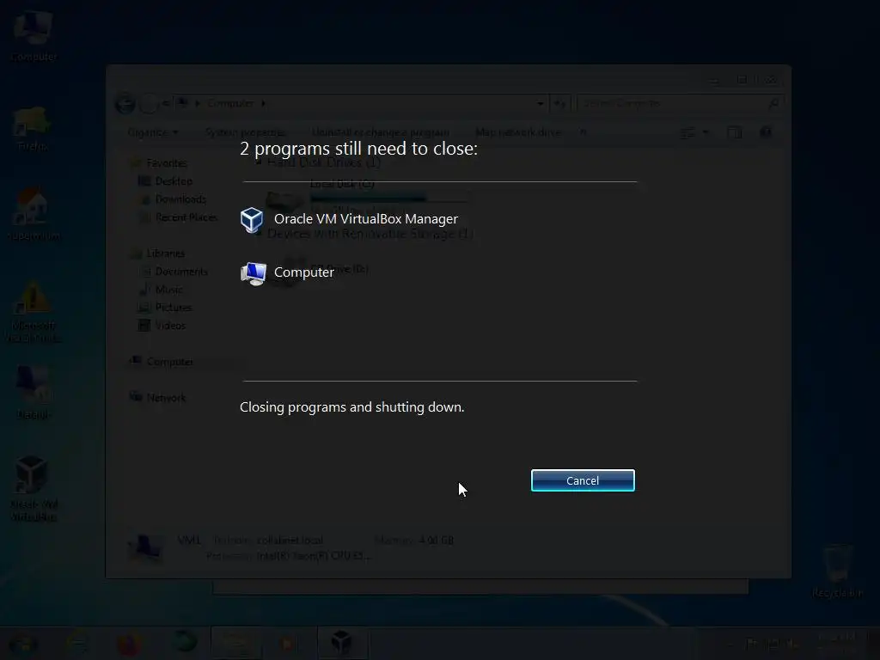Click 'Uninstall or change a program' in Explorer
Image resolution: width=880 pixels, height=660 pixels.
pyautogui.click(x=381, y=132)
